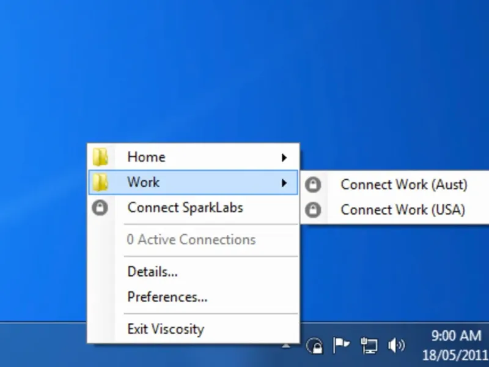
Task: Expand the Work submenu arrow
Action: pos(284,183)
